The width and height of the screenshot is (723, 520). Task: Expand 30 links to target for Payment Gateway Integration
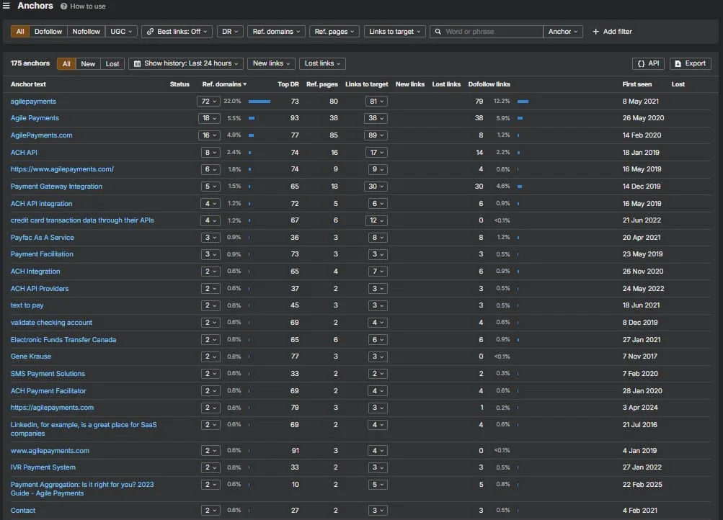(x=376, y=187)
